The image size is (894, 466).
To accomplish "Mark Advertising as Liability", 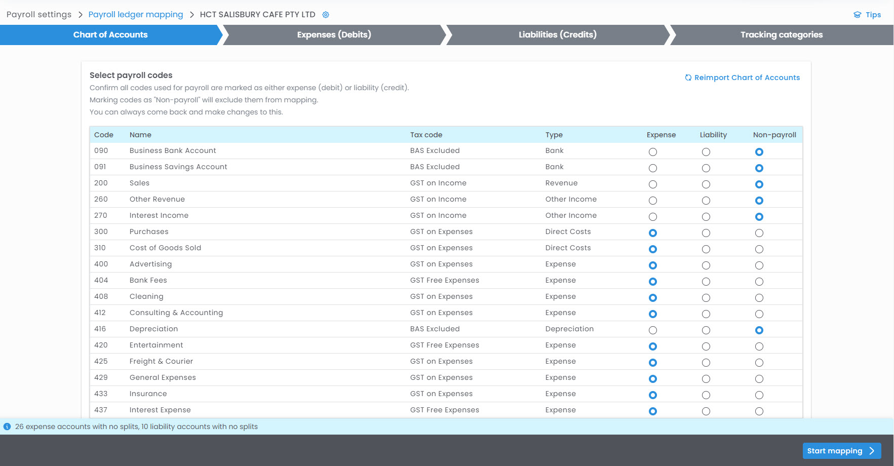I will click(x=706, y=265).
